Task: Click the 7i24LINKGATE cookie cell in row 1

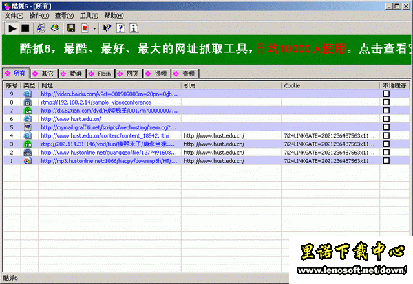Action: click(329, 161)
